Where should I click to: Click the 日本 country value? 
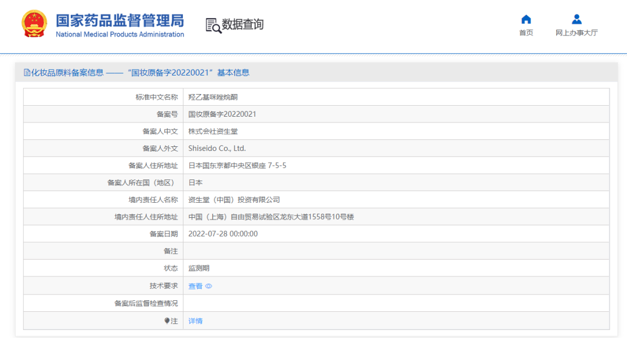pos(196,182)
